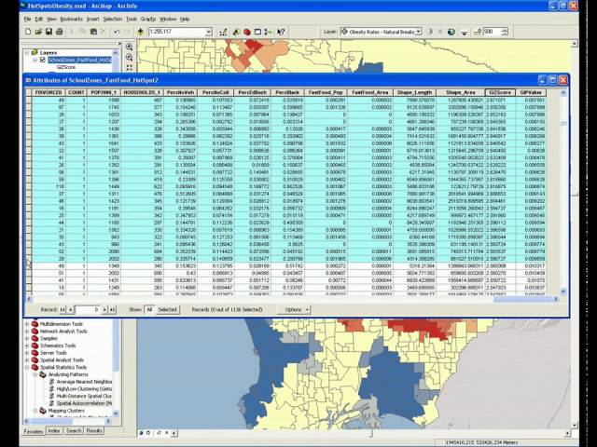Click the Undo arrow icon
Viewport: 597px width, 447px height.
coord(117,32)
